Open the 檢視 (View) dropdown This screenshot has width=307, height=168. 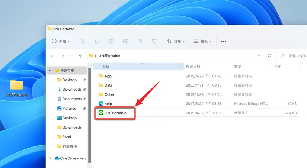point(202,41)
